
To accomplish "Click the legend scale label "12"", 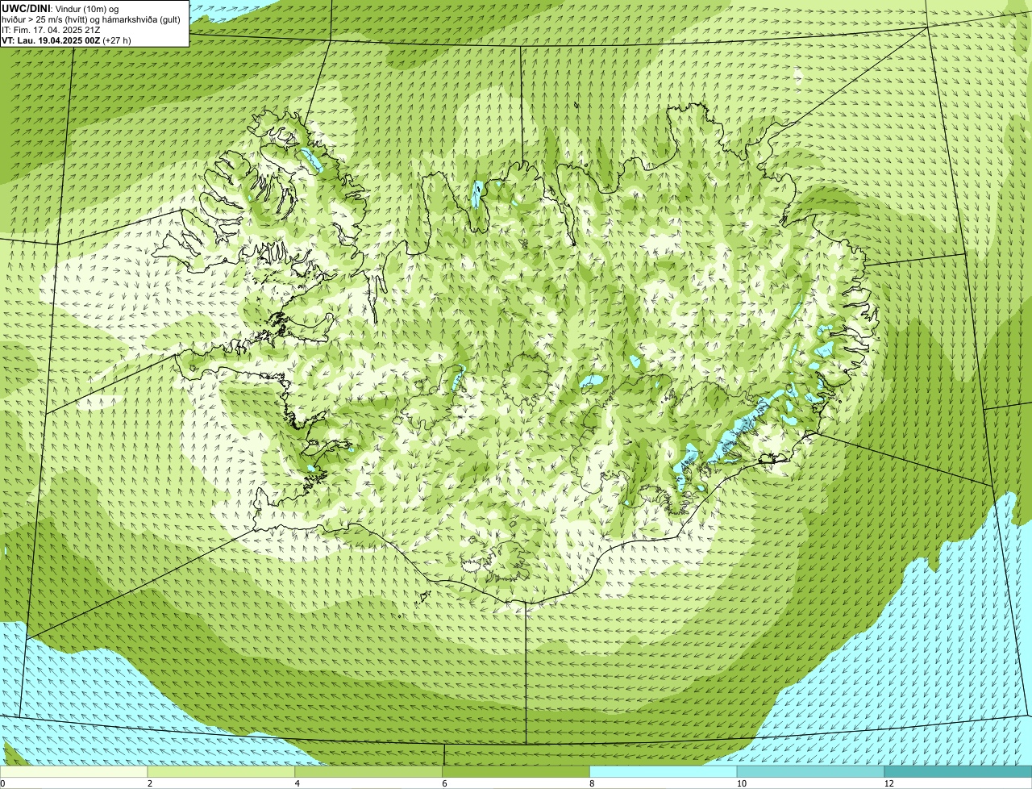I will tap(888, 783).
